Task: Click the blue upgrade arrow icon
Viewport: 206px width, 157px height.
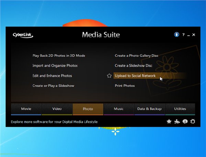Action: coord(176,35)
